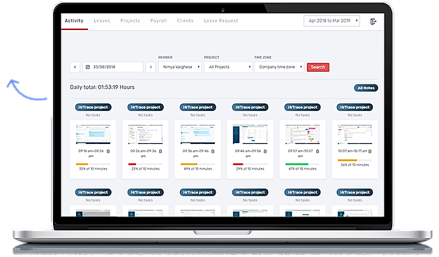
Task: Click trash icon for 09:16 am–09:26 am card
Action: tap(108, 152)
